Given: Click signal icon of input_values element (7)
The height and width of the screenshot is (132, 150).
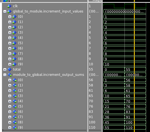Looking at the screenshot, I should 14,54.
